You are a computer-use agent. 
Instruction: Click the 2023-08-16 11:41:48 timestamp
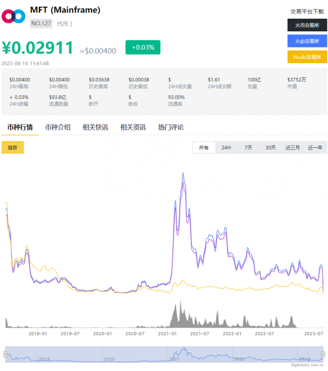(x=25, y=63)
